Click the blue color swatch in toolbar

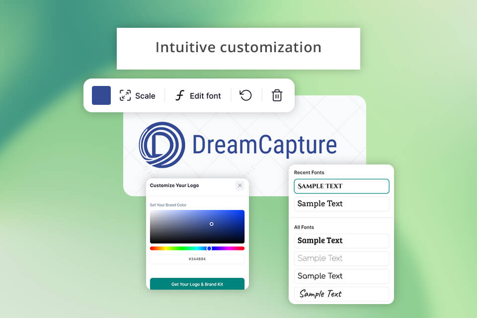tap(101, 95)
